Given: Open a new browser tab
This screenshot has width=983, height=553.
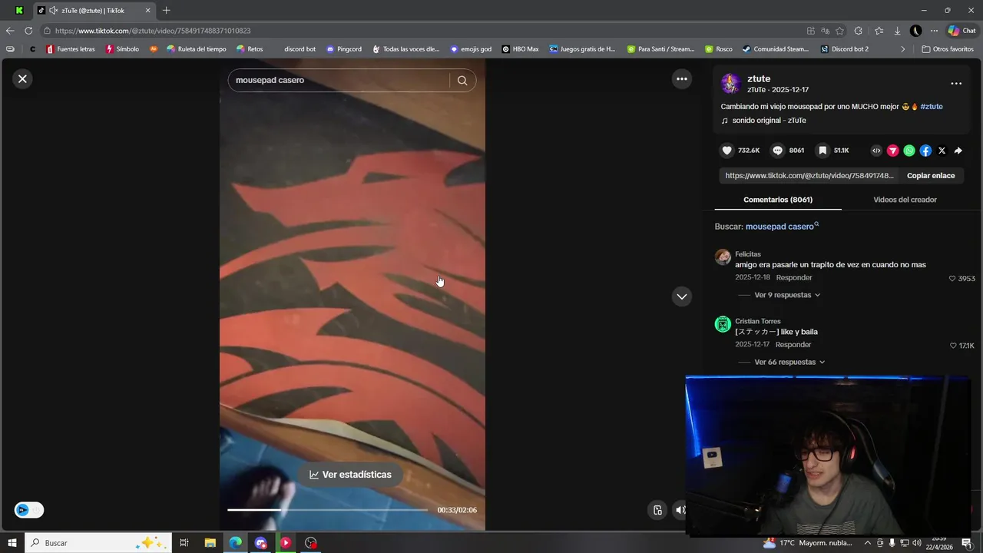Looking at the screenshot, I should 166,10.
